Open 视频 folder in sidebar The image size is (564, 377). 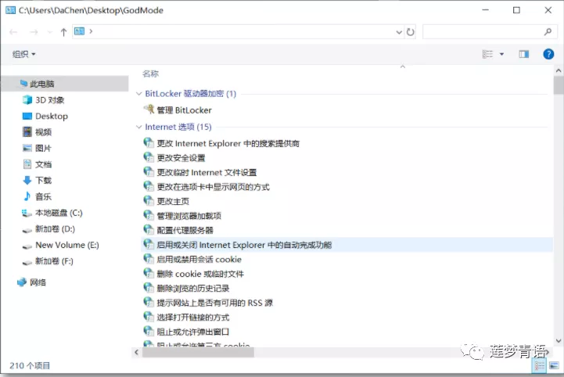click(37, 132)
